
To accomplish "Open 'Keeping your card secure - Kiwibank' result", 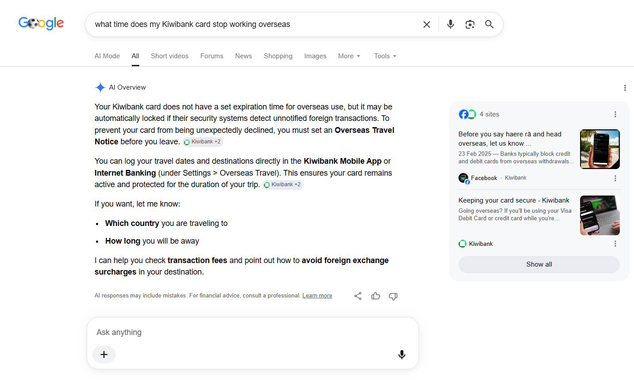I will click(x=514, y=200).
